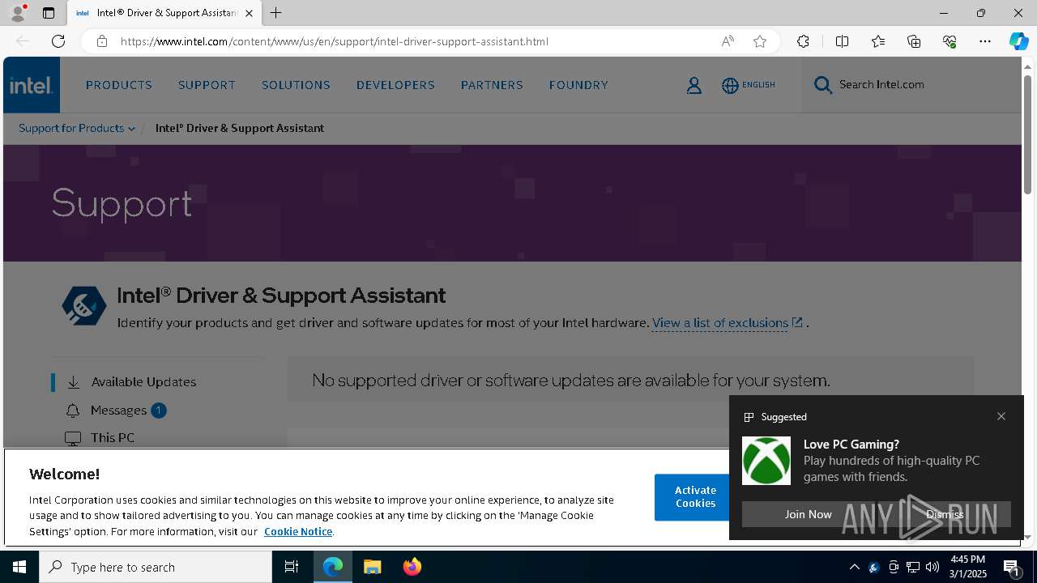This screenshot has height=583, width=1037.
Task: Click the Edge icon on the taskbar
Action: (x=333, y=567)
